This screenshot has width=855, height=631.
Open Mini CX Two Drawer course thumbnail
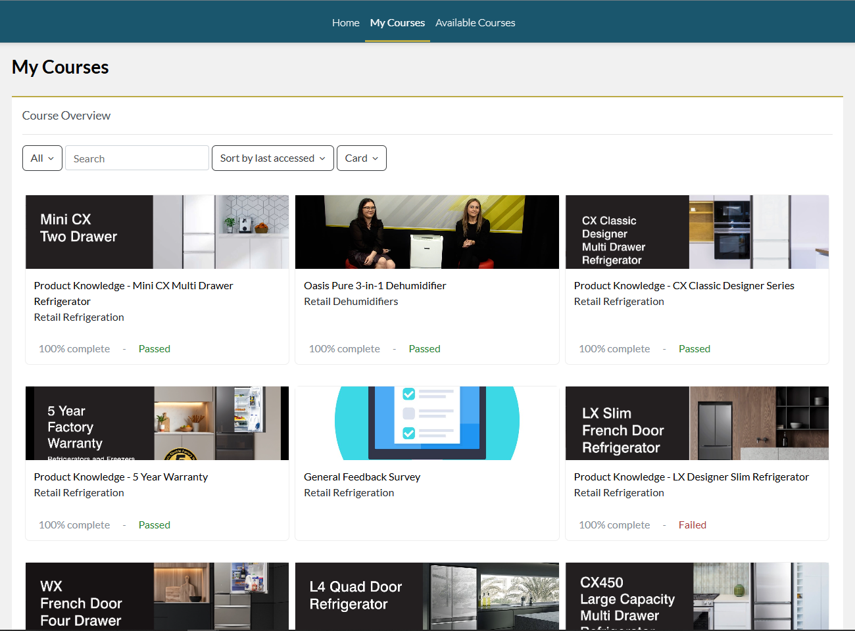157,232
